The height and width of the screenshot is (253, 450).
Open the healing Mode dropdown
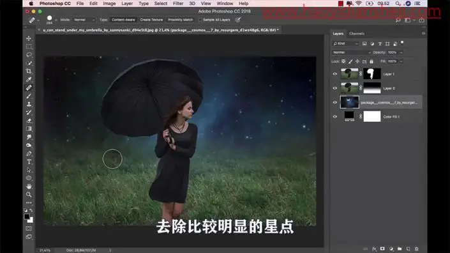84,20
